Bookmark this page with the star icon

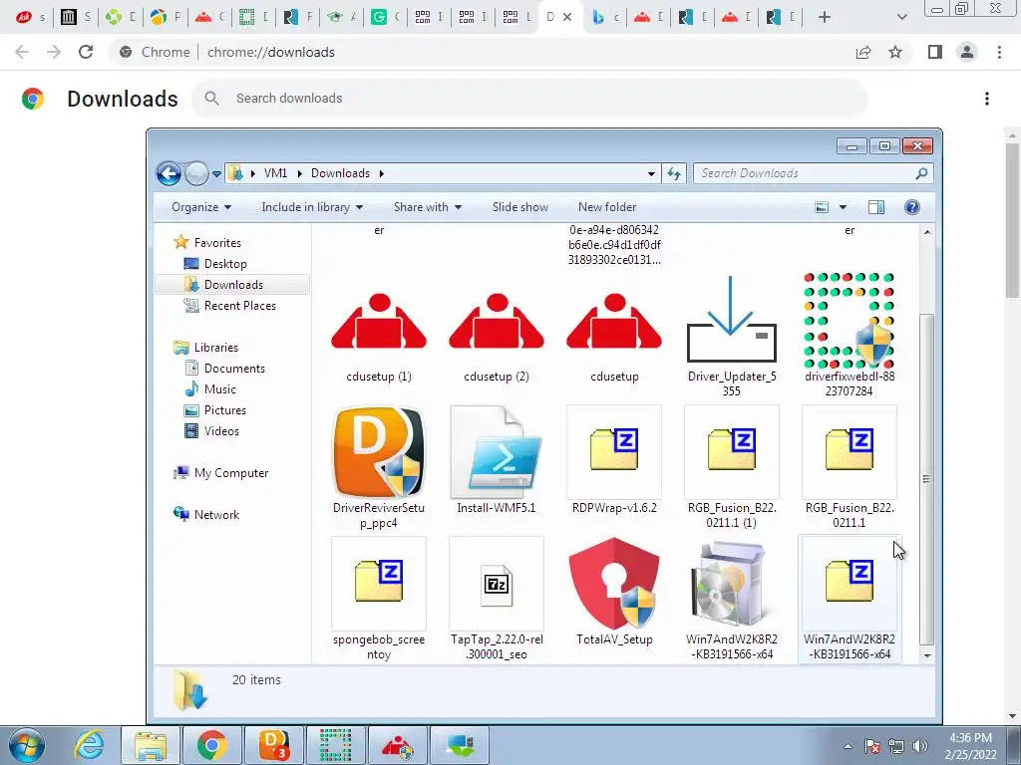point(895,52)
